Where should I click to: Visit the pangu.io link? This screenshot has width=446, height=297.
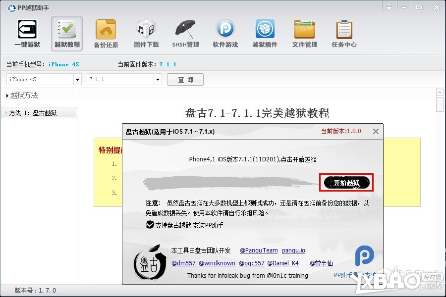click(x=293, y=250)
